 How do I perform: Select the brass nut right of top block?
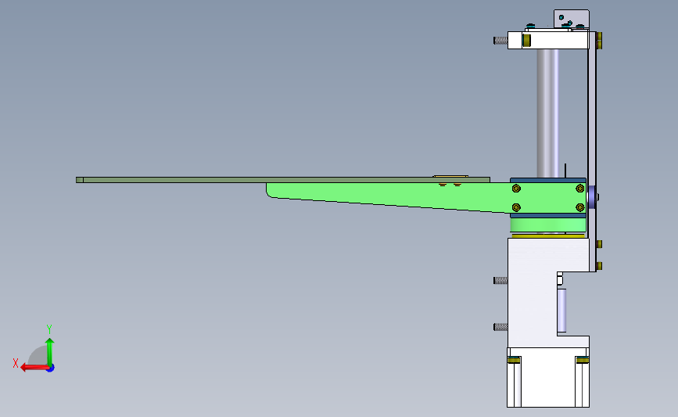[599, 40]
